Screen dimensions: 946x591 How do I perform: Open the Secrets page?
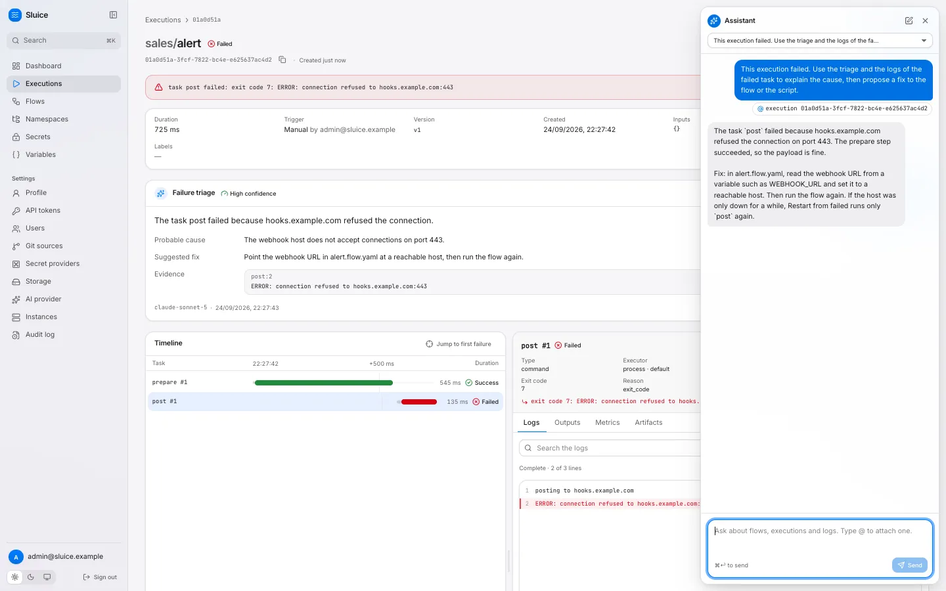(x=64, y=137)
